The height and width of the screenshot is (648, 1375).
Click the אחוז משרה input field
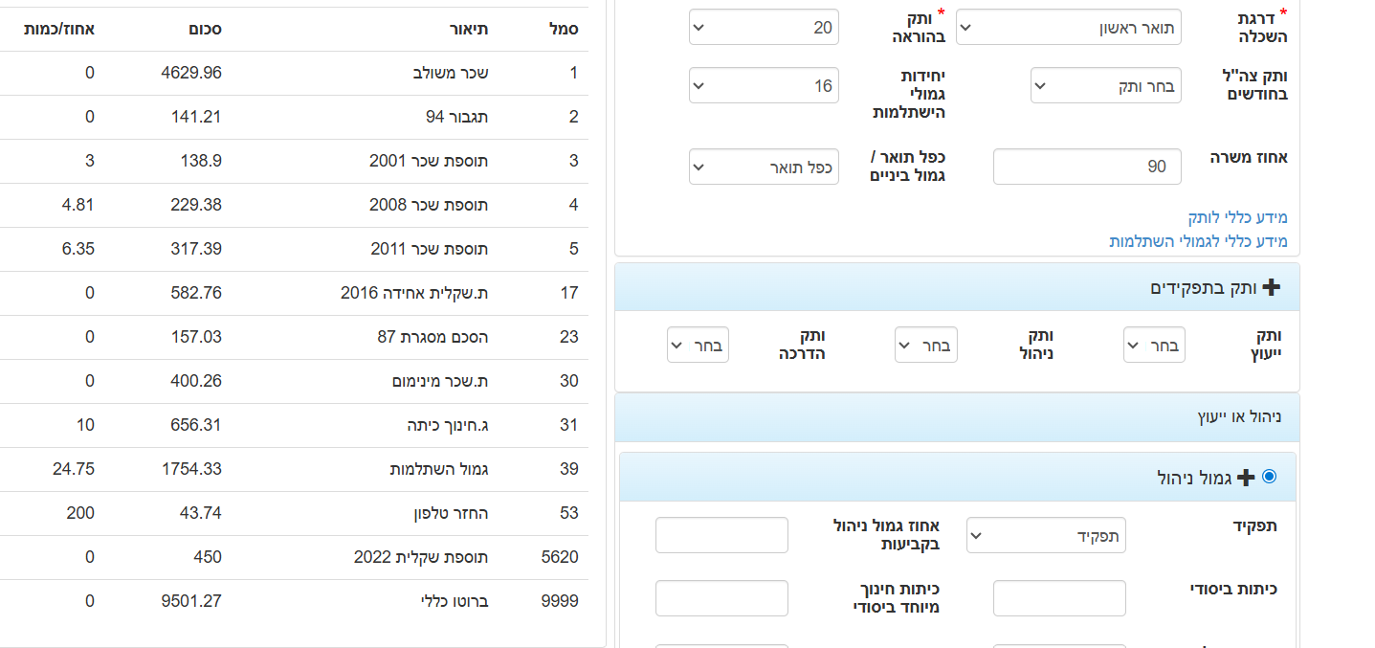tap(1087, 168)
